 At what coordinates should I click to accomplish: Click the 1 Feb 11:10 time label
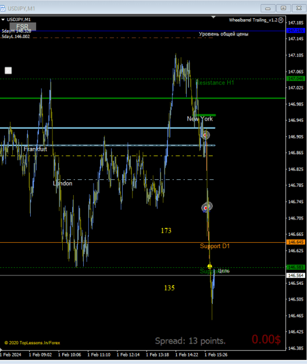pos(99,355)
